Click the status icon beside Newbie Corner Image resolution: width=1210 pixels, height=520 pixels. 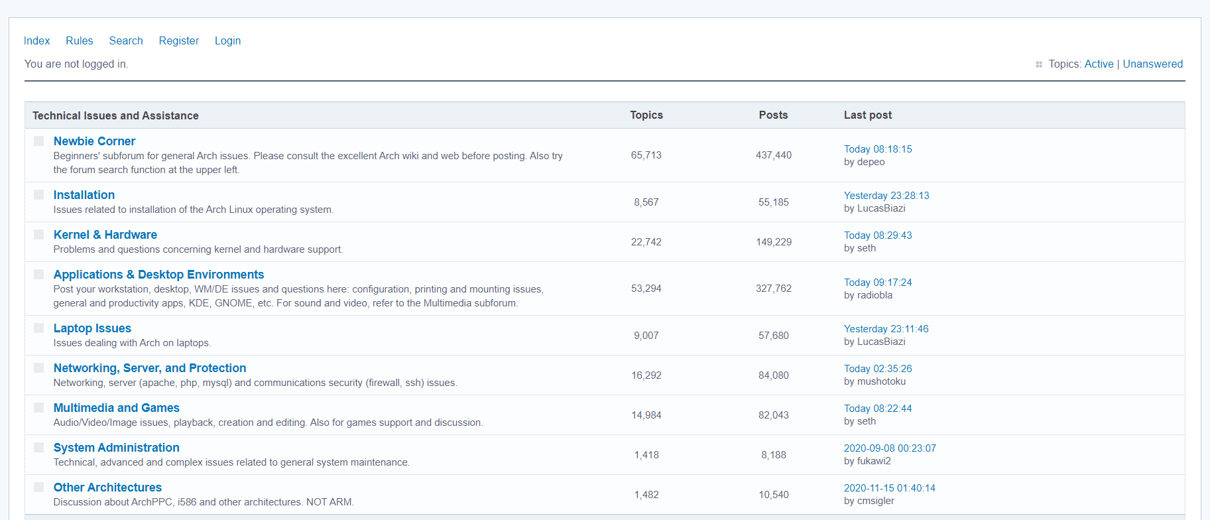(x=39, y=141)
